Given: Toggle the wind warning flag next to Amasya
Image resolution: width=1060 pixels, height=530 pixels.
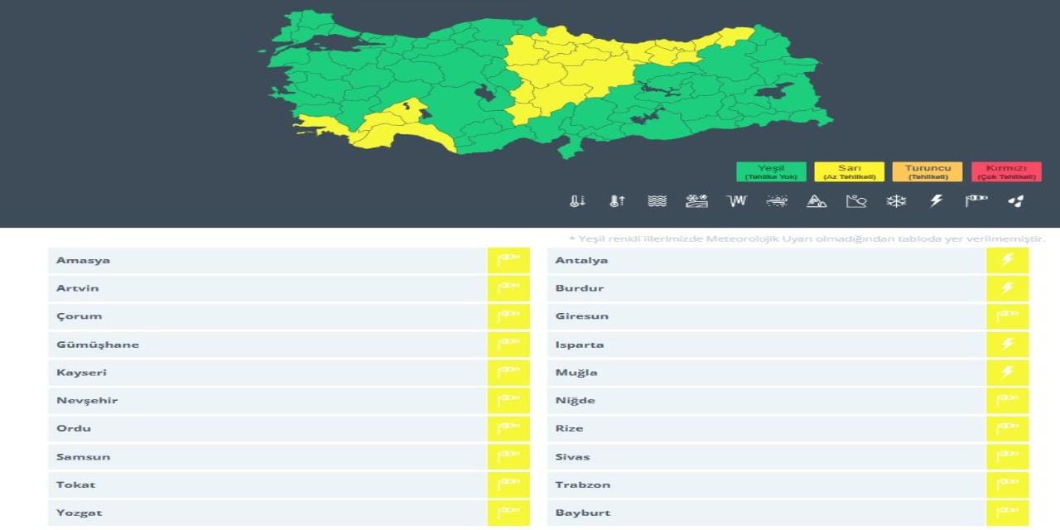Looking at the screenshot, I should [x=508, y=259].
